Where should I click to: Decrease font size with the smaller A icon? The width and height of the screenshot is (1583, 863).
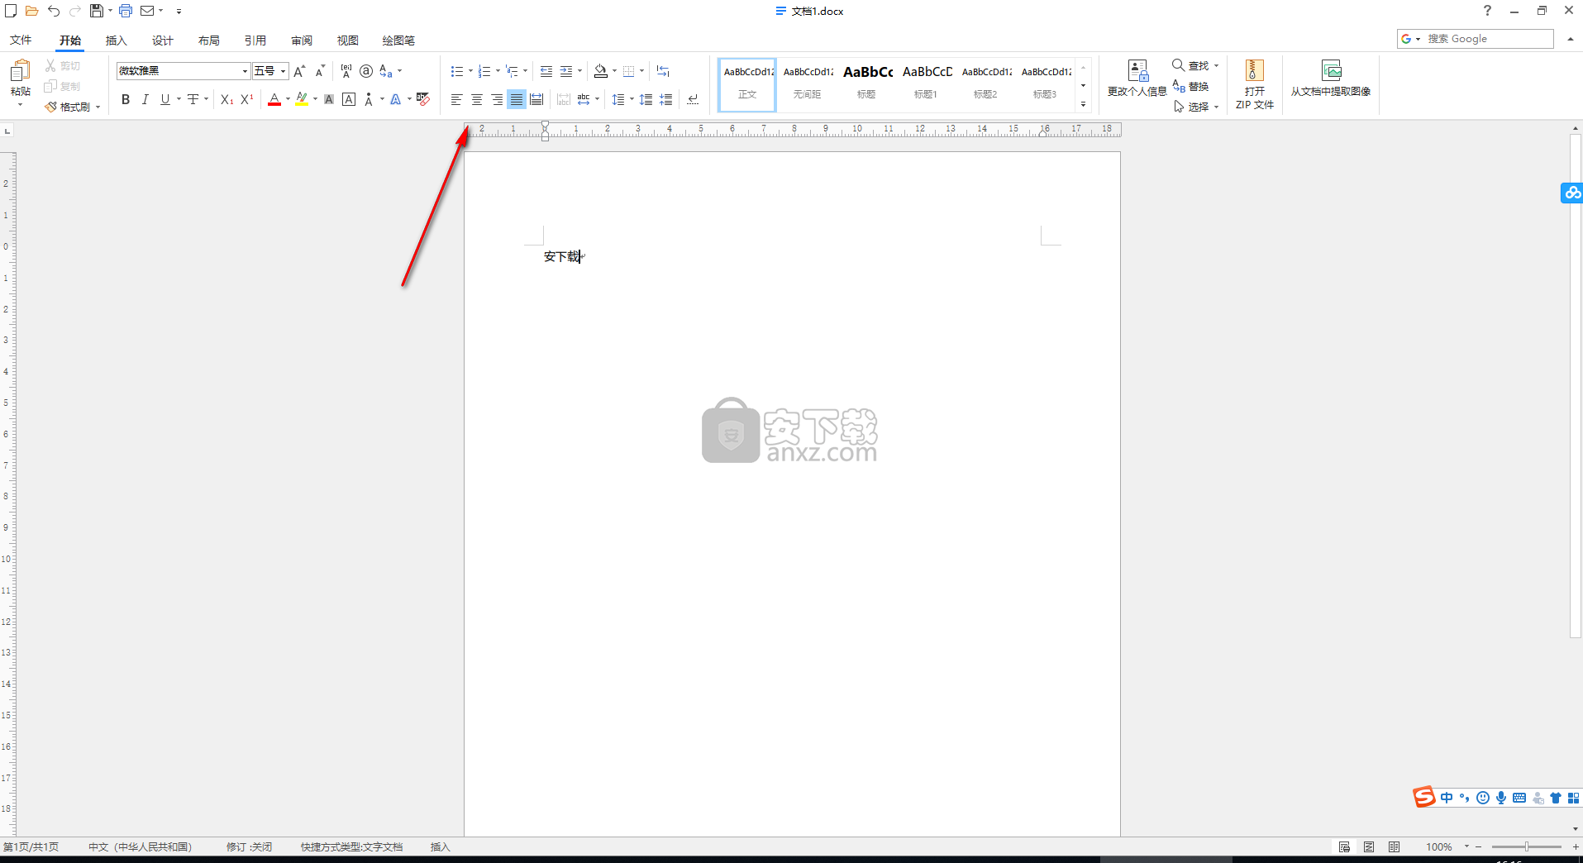pyautogui.click(x=320, y=71)
